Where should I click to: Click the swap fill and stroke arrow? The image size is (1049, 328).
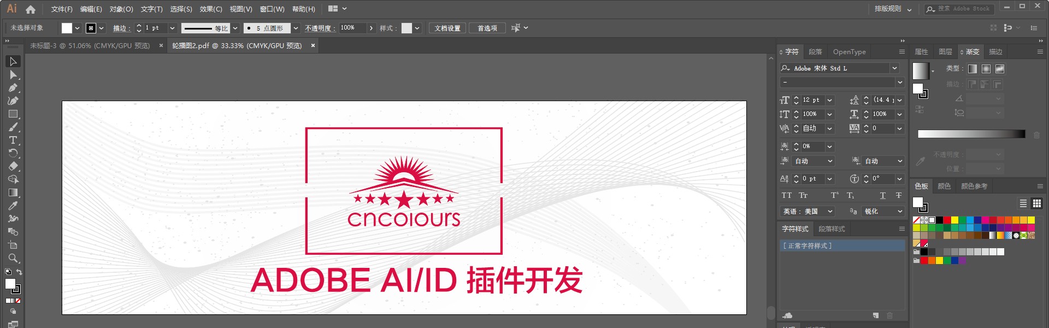coord(19,272)
